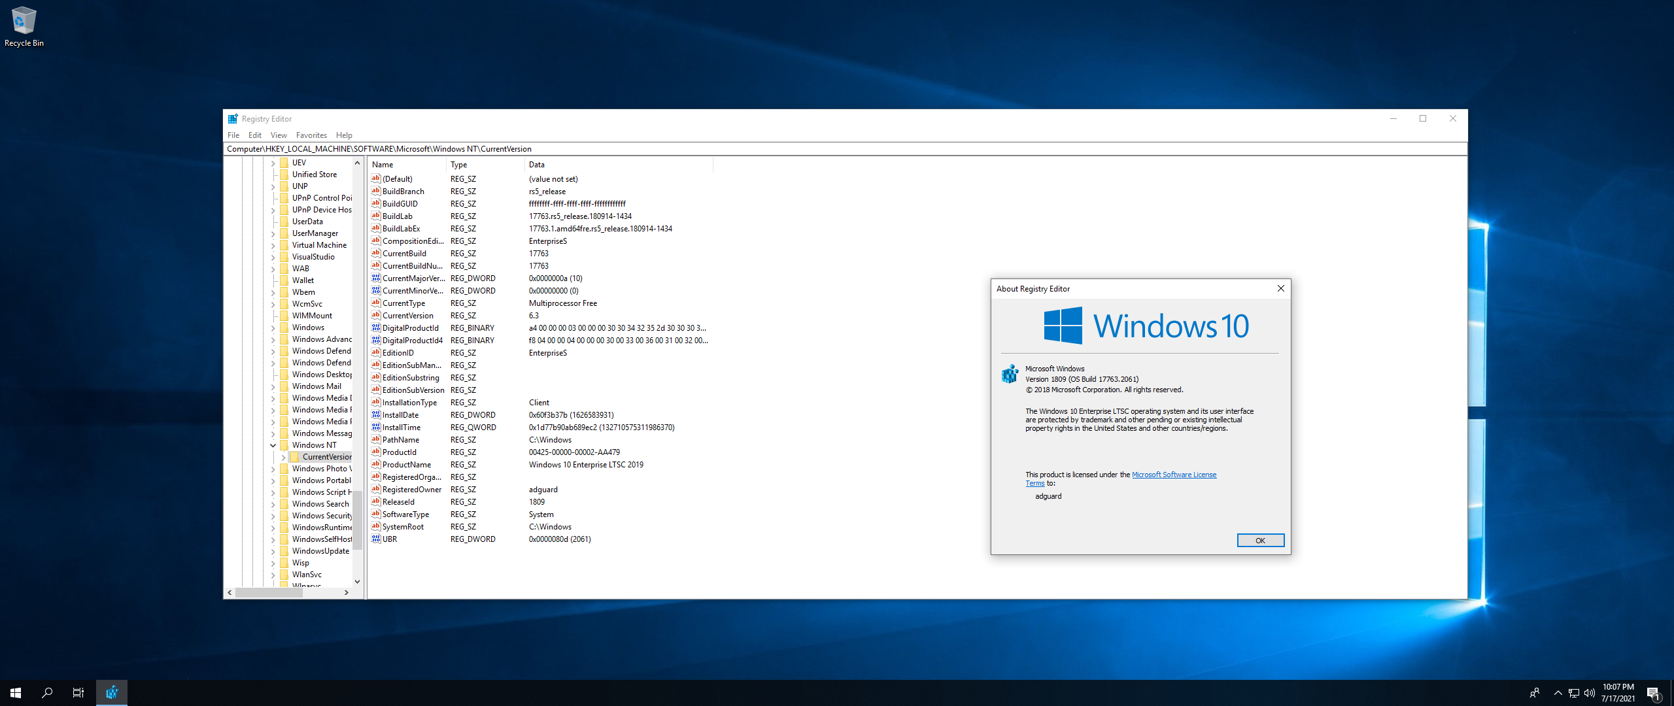Click the icon of SystemRoot value
The width and height of the screenshot is (1674, 706).
click(x=376, y=526)
